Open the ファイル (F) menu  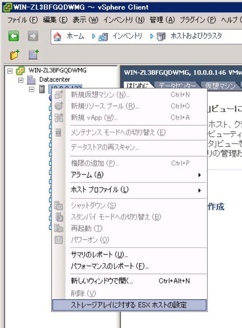click(23, 20)
